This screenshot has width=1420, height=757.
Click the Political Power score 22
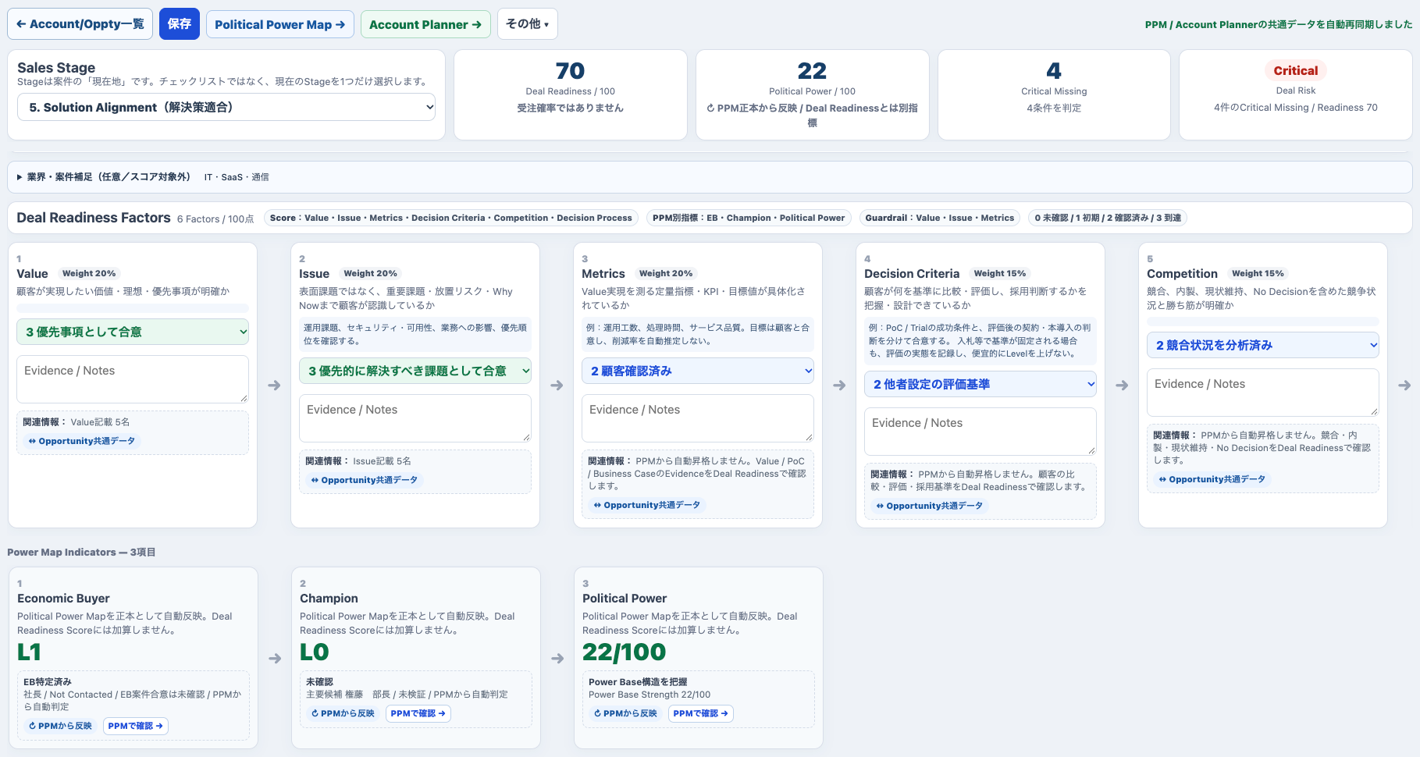(813, 71)
